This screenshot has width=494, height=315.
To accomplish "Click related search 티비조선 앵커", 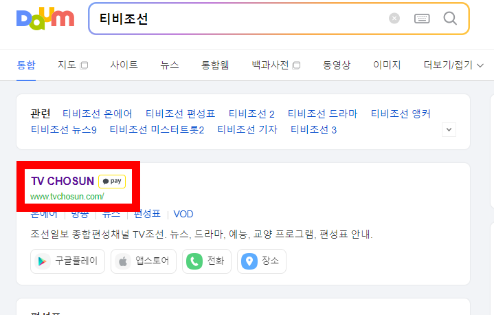I will point(401,113).
